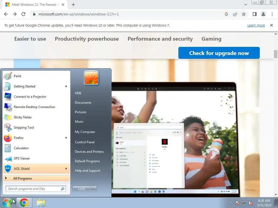Close the Meet Windows 11 tab
The width and height of the screenshot is (278, 208).
pos(63,5)
